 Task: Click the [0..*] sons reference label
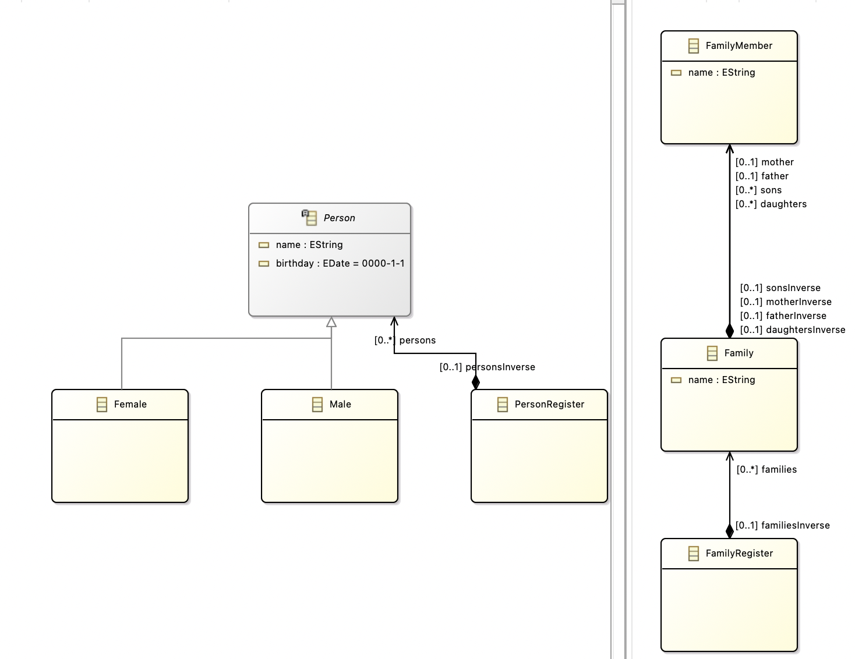point(758,190)
